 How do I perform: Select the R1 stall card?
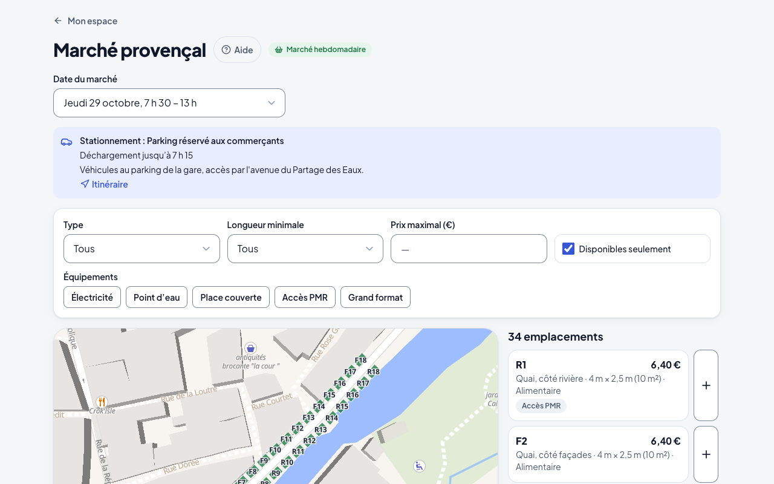pos(598,385)
